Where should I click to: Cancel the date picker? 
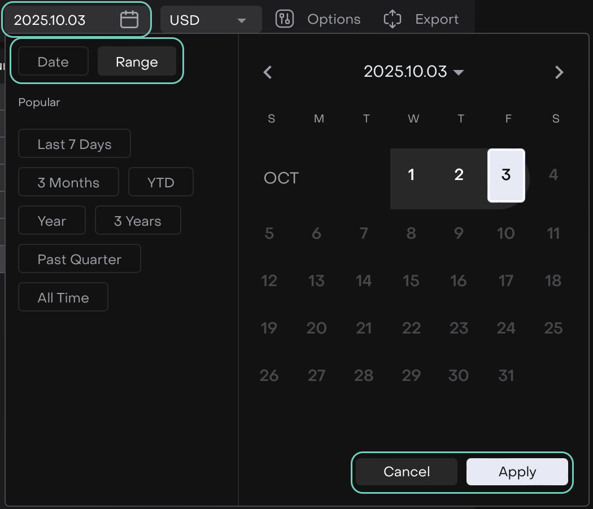[x=407, y=472]
